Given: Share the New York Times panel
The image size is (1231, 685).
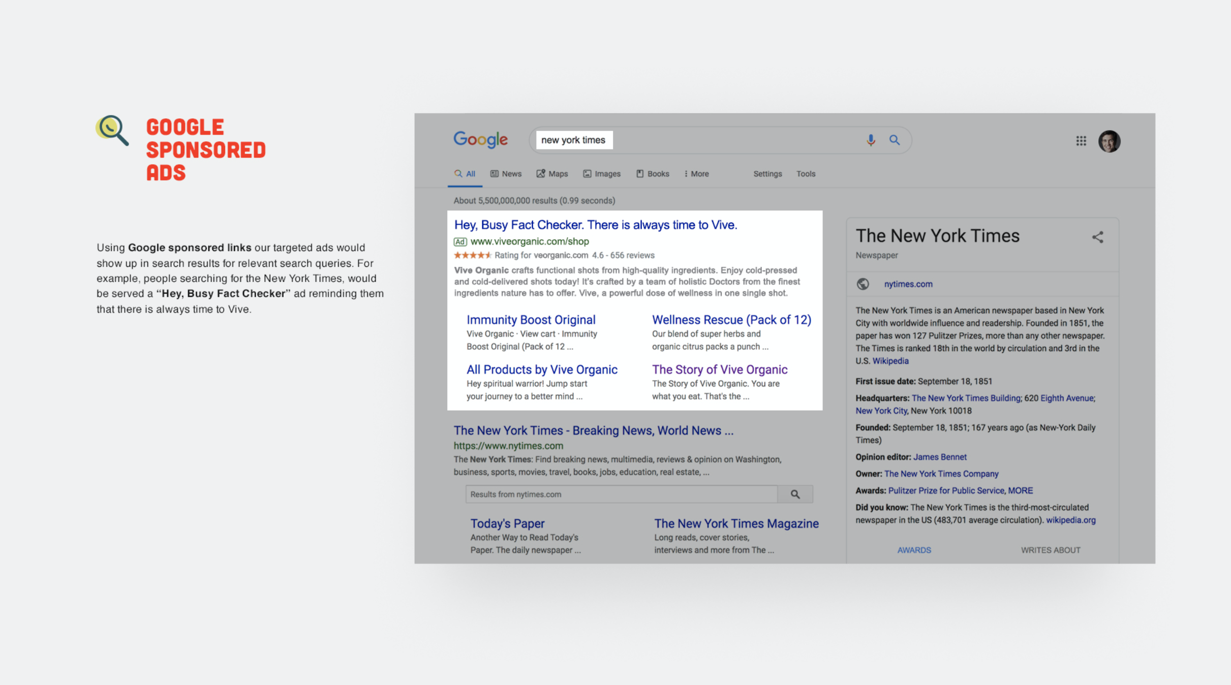Looking at the screenshot, I should pyautogui.click(x=1097, y=237).
